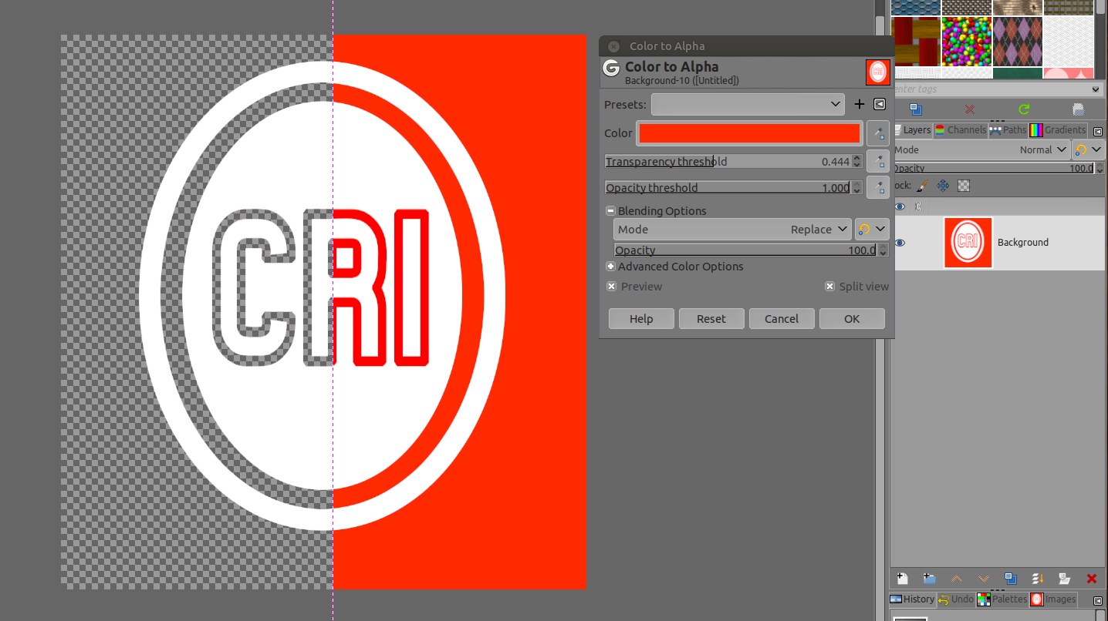Lower the layer one step down
The width and height of the screenshot is (1108, 621).
(984, 579)
